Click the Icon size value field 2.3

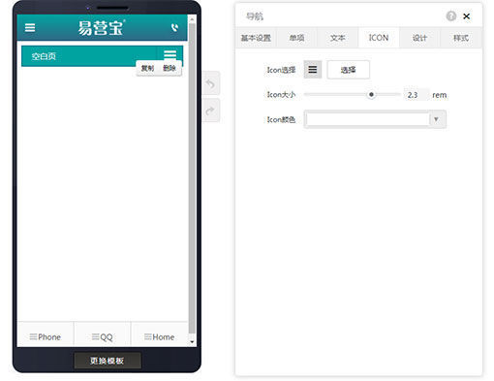(x=417, y=95)
